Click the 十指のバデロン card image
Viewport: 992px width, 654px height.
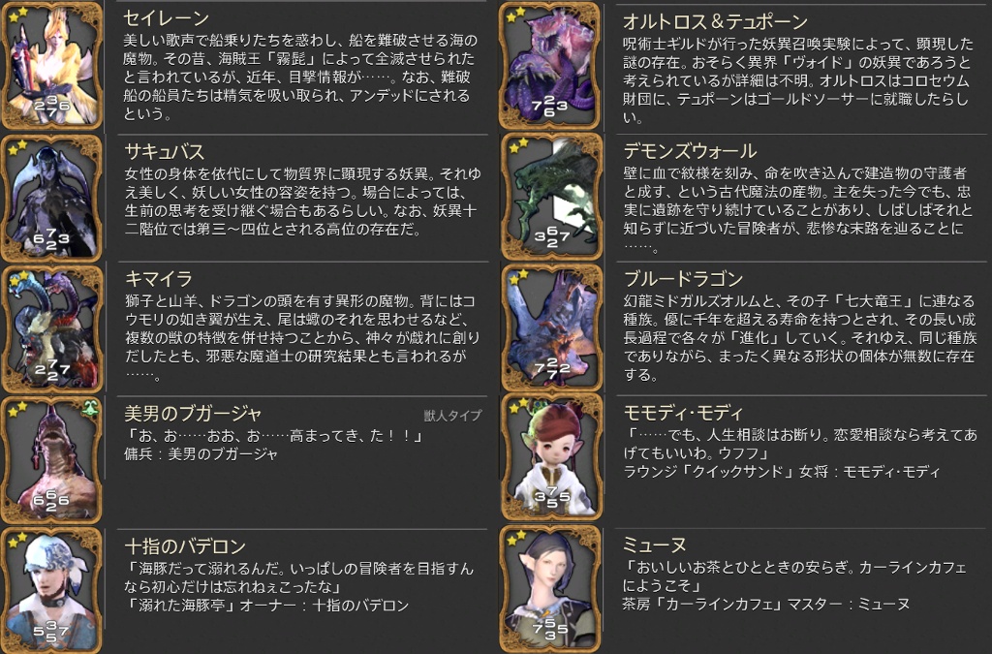(52, 591)
